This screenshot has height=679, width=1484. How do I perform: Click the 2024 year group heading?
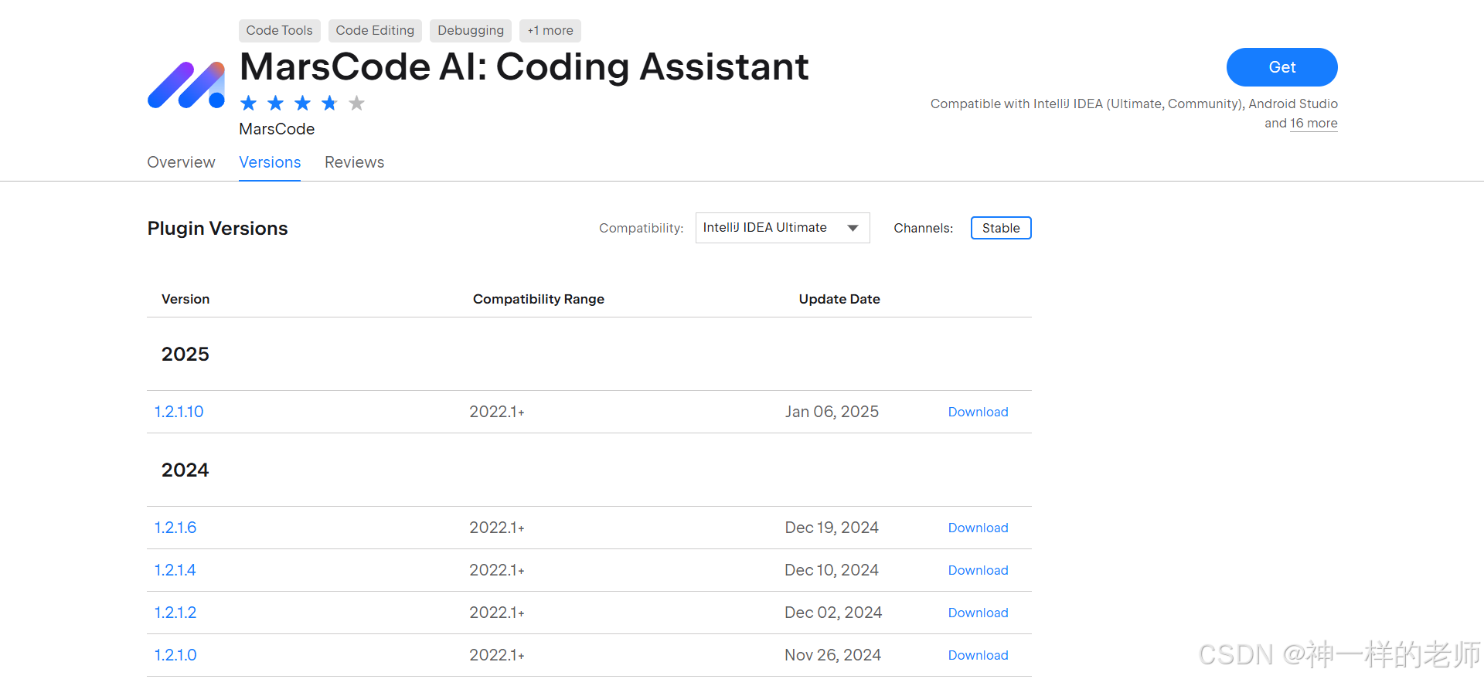(x=185, y=470)
